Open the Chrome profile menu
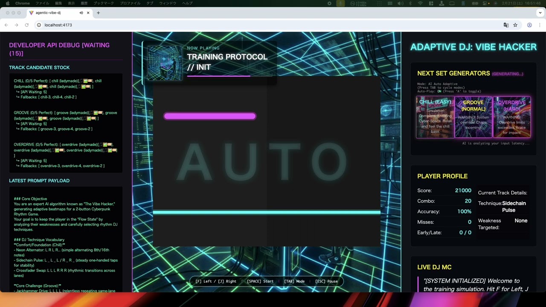The image size is (546, 307). (529, 25)
